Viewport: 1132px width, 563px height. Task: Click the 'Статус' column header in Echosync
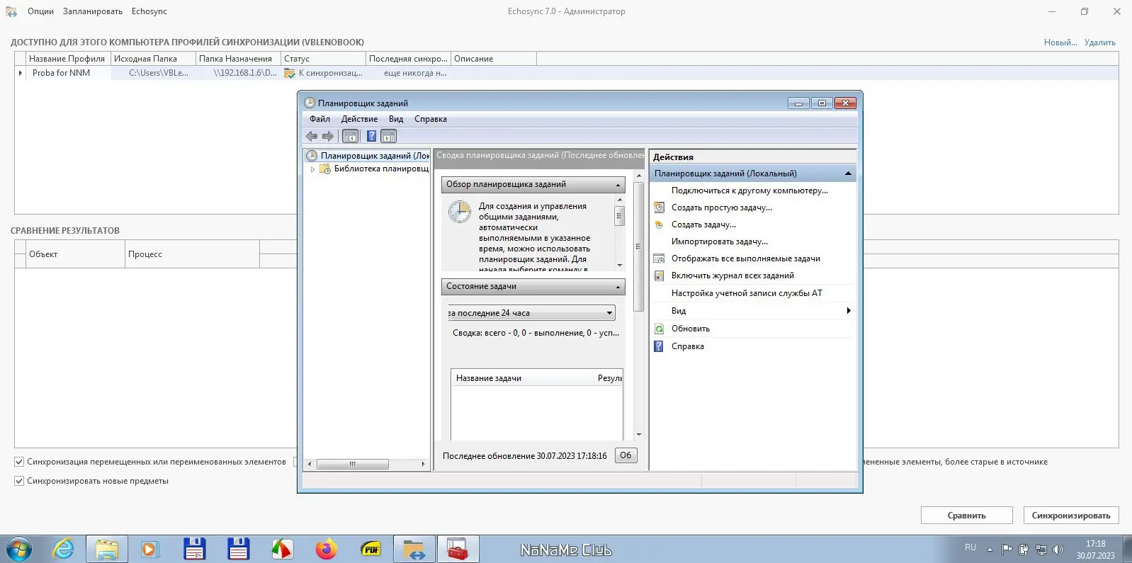click(x=323, y=59)
